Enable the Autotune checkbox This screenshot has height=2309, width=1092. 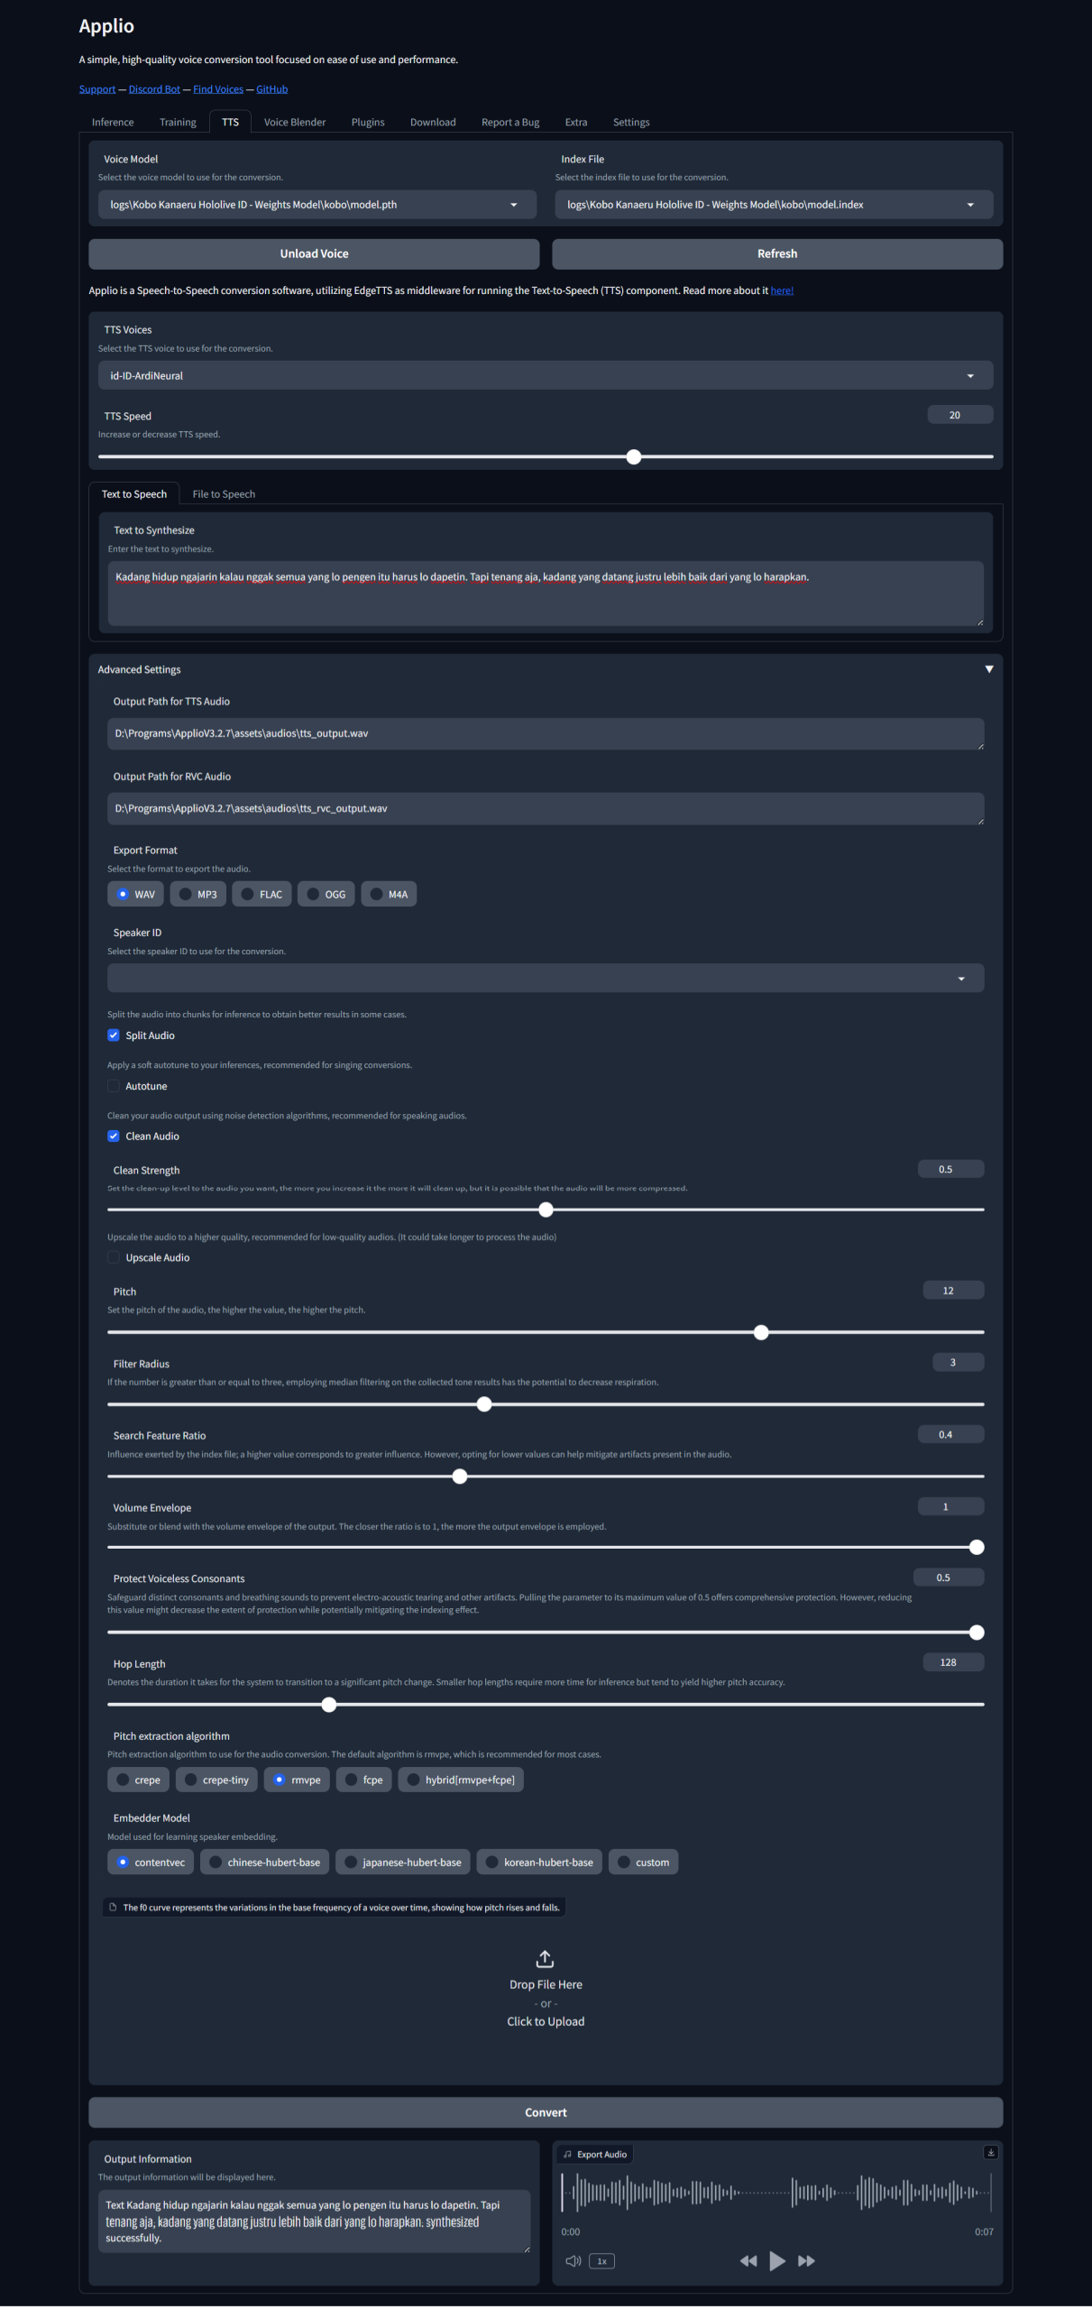[x=114, y=1086]
